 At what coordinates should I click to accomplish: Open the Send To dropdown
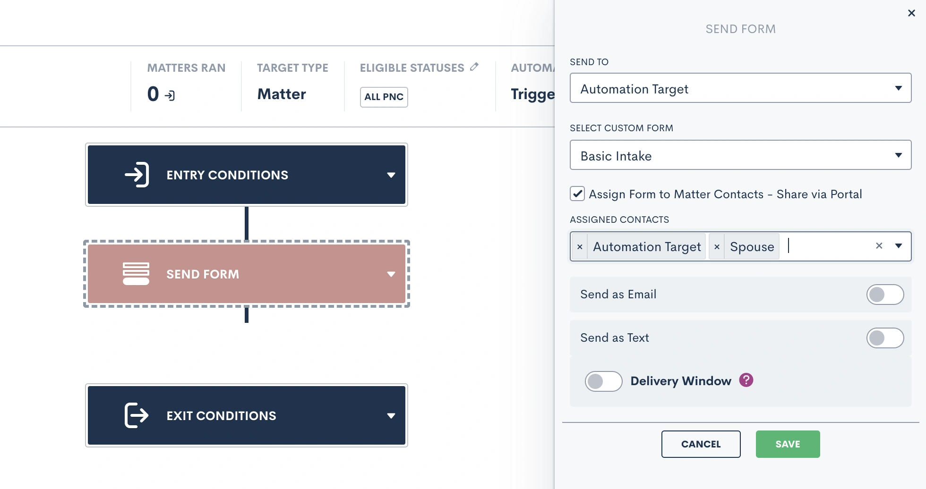[740, 88]
